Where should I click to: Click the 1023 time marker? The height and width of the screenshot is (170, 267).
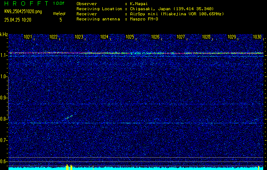(79, 37)
